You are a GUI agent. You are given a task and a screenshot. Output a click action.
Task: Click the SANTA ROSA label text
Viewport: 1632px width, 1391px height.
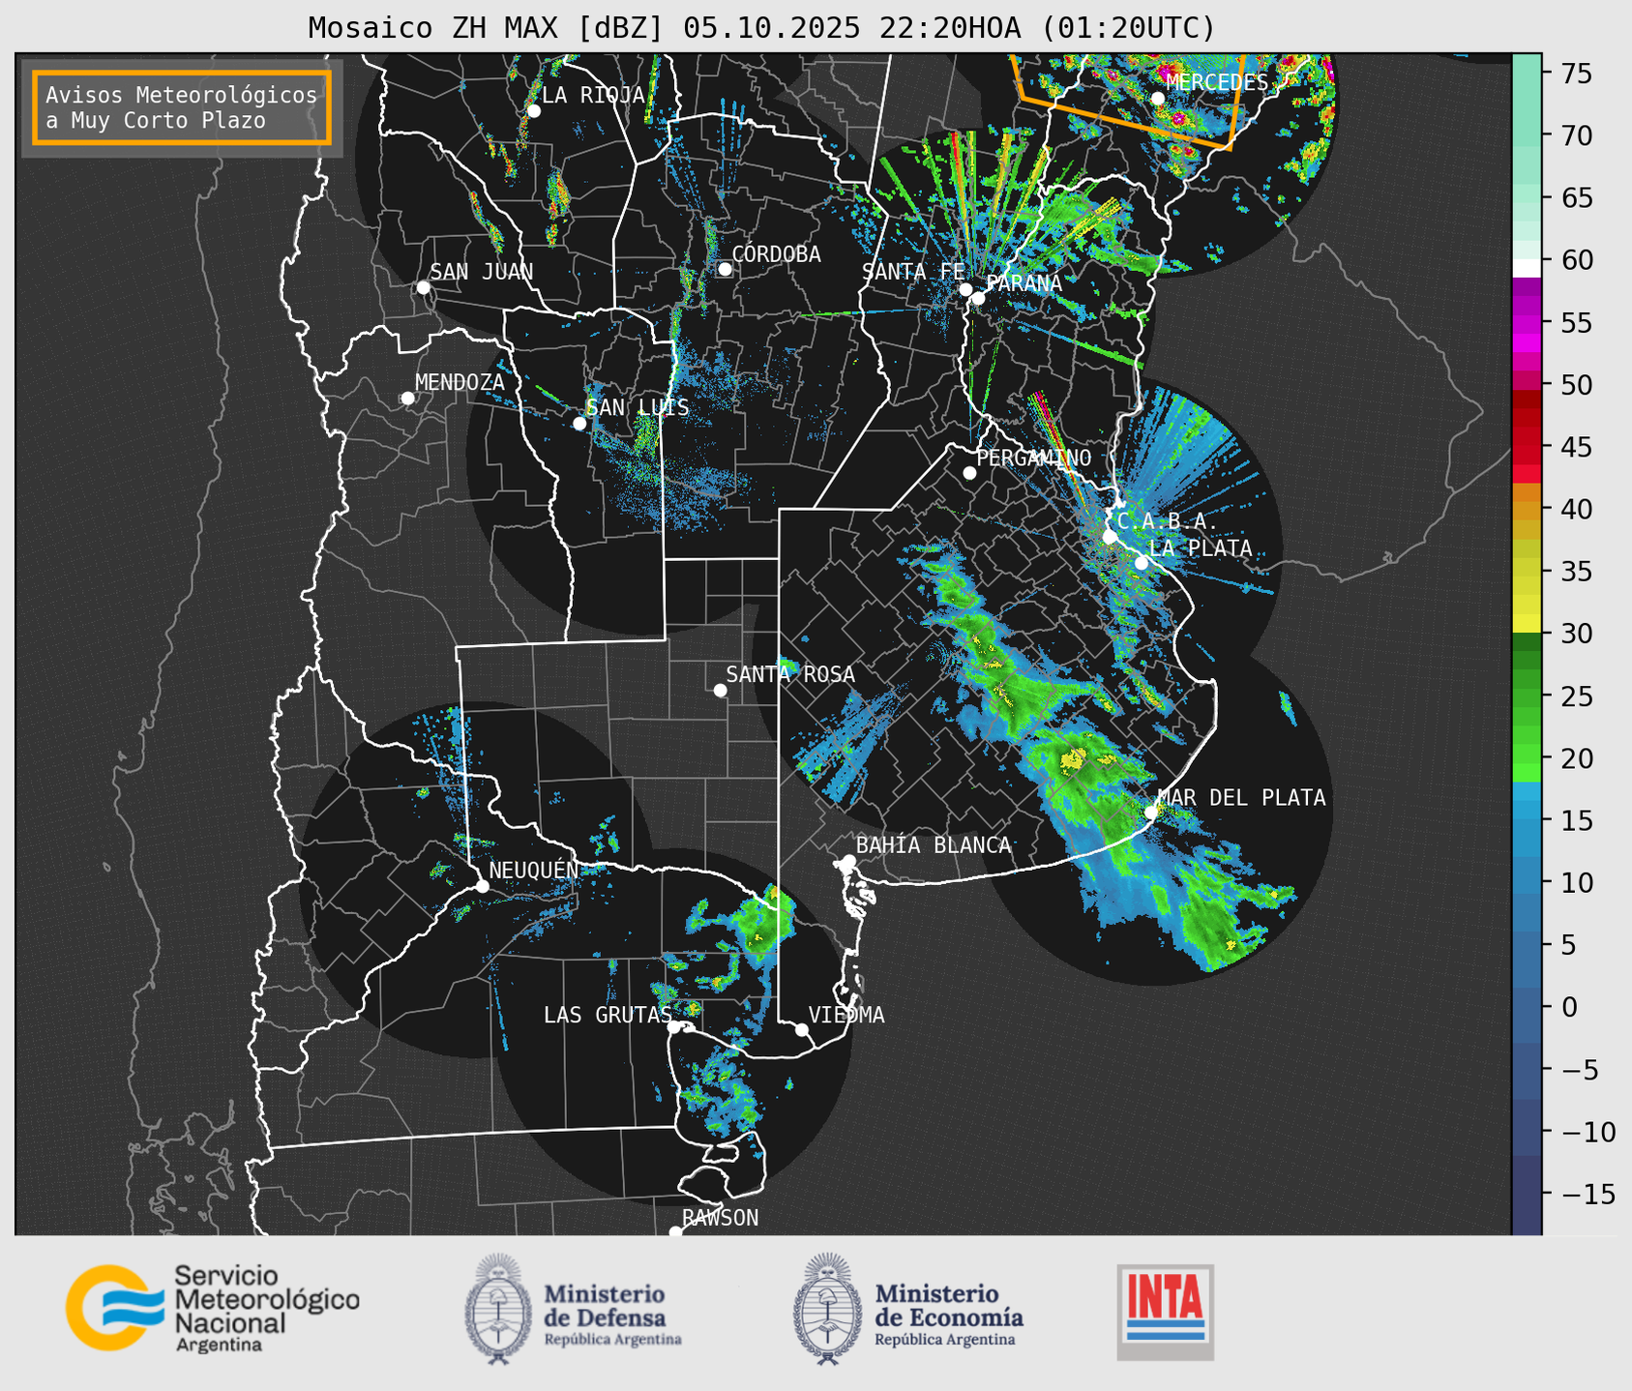(790, 674)
